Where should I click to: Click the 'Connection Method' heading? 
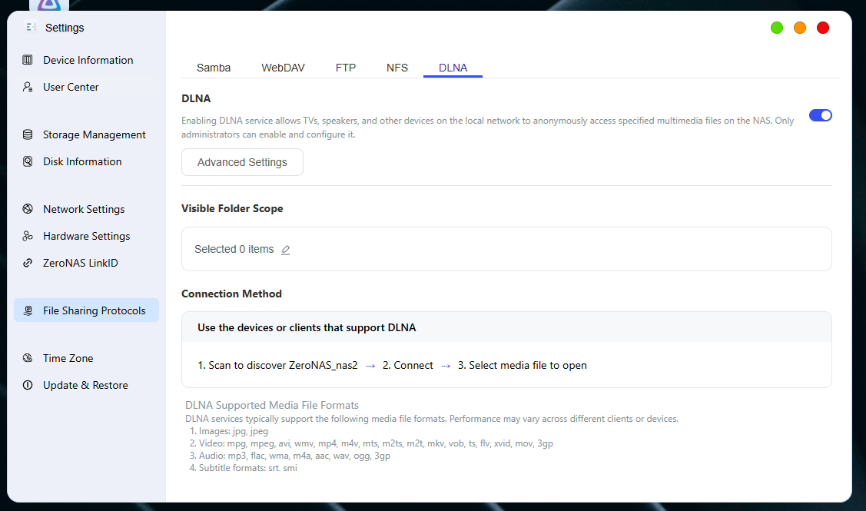(x=231, y=294)
